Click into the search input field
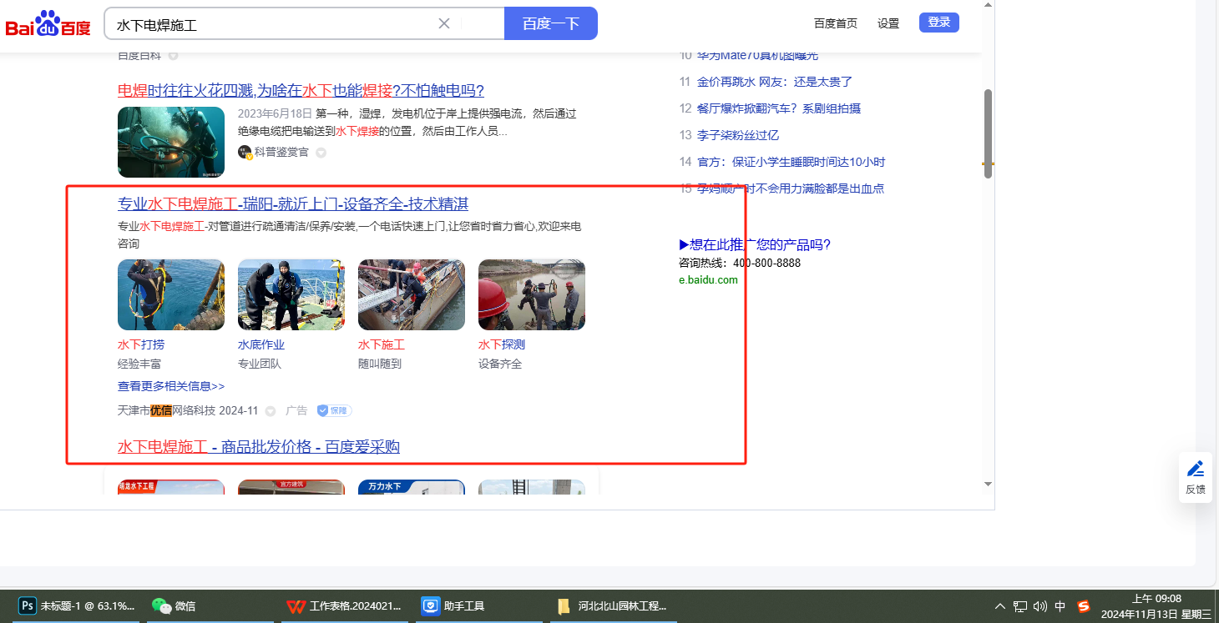1219x623 pixels. tap(267, 24)
